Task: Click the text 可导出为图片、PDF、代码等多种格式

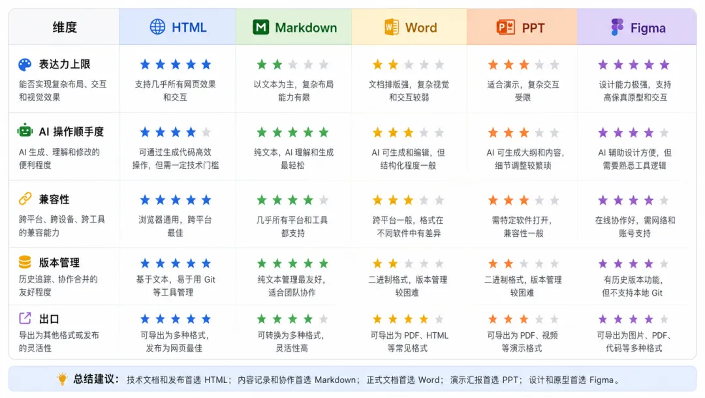Action: [634, 342]
